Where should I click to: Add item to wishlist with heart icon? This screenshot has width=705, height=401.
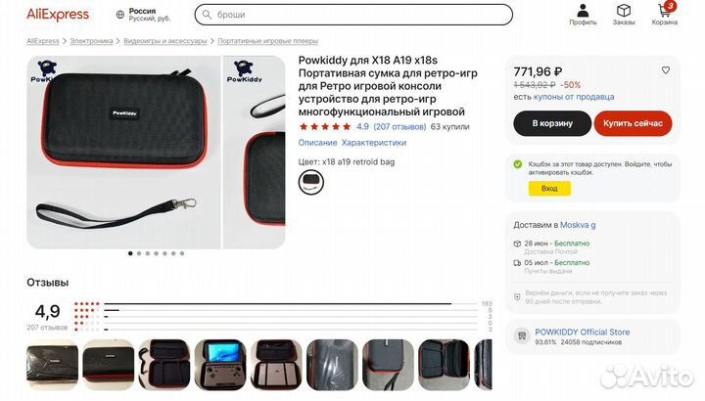tap(666, 70)
